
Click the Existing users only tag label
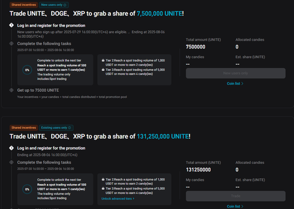[x=54, y=128]
